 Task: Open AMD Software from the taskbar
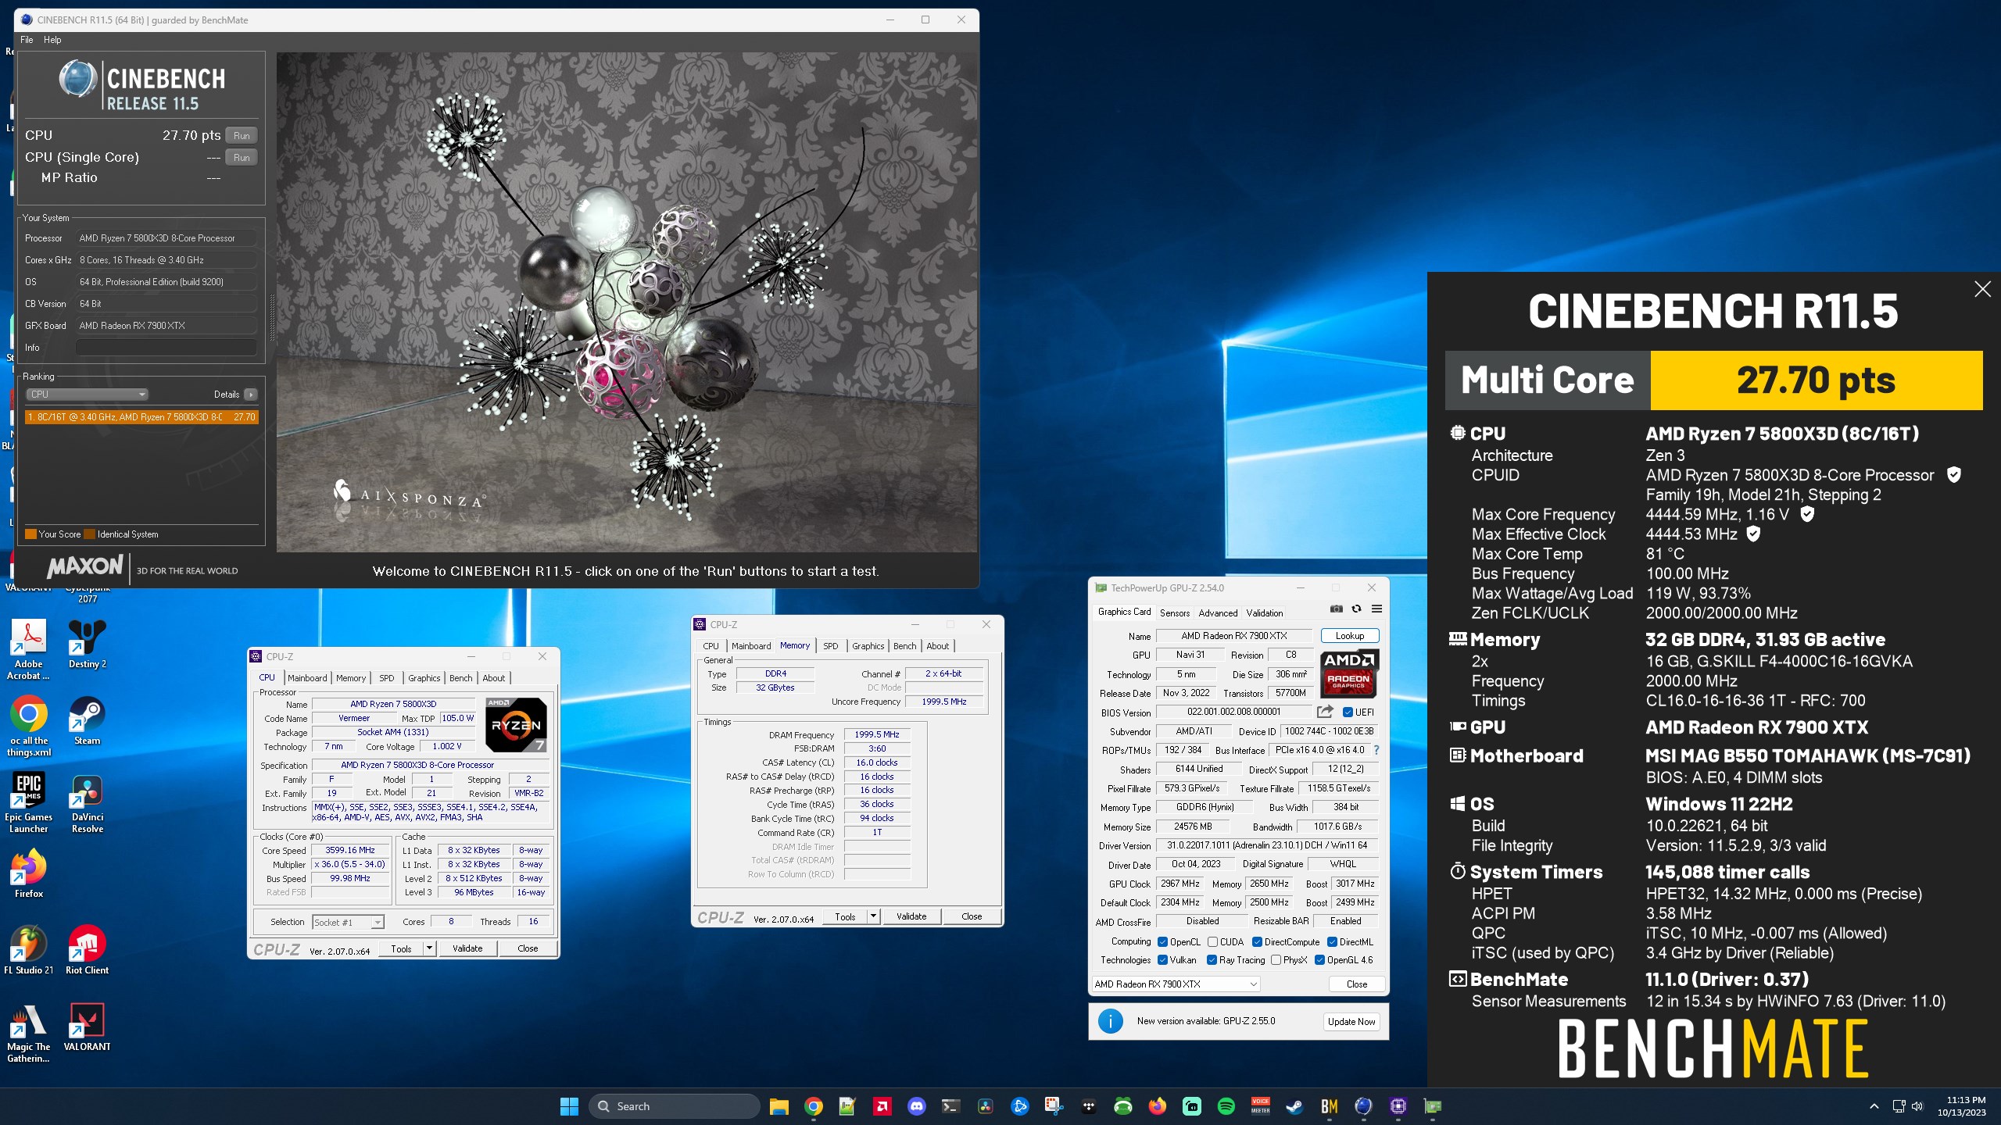point(882,1106)
